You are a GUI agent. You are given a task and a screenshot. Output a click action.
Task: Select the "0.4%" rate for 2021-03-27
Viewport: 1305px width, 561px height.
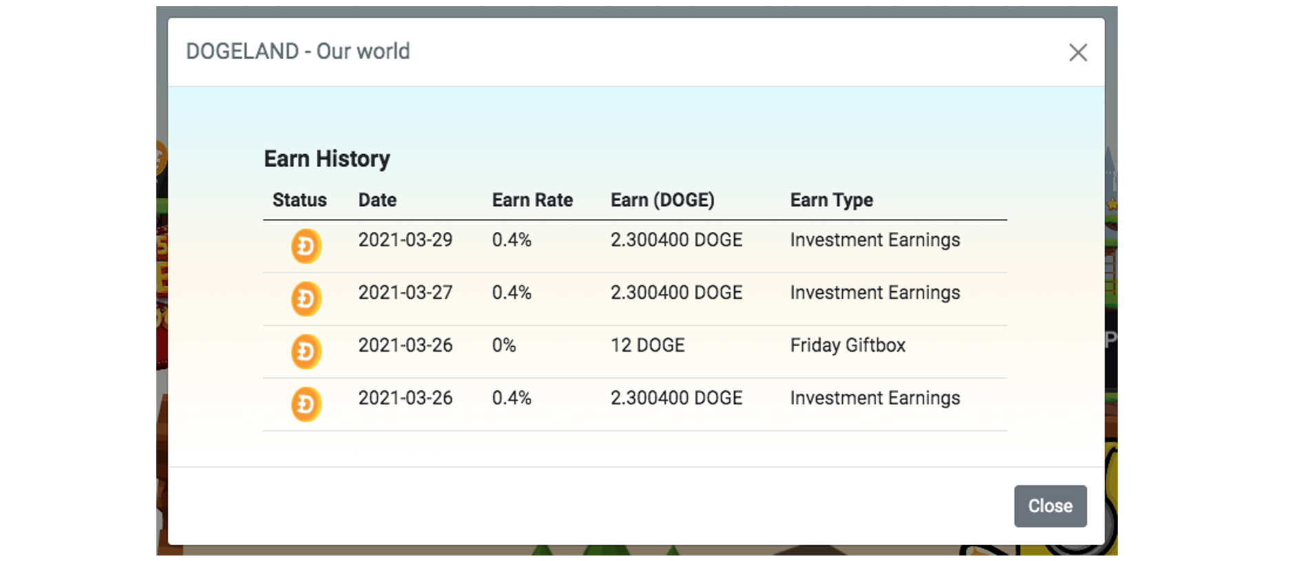512,293
